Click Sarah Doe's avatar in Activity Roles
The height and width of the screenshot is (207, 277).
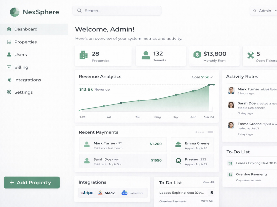pyautogui.click(x=231, y=105)
